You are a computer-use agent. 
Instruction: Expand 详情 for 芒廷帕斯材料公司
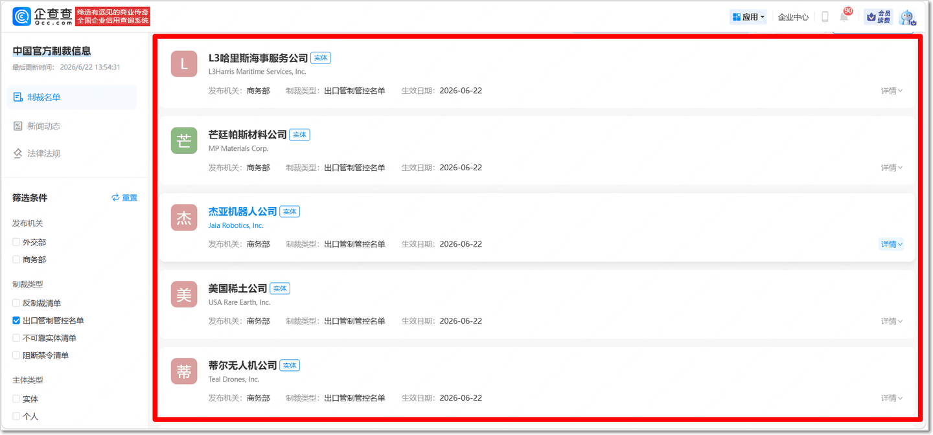pyautogui.click(x=892, y=168)
